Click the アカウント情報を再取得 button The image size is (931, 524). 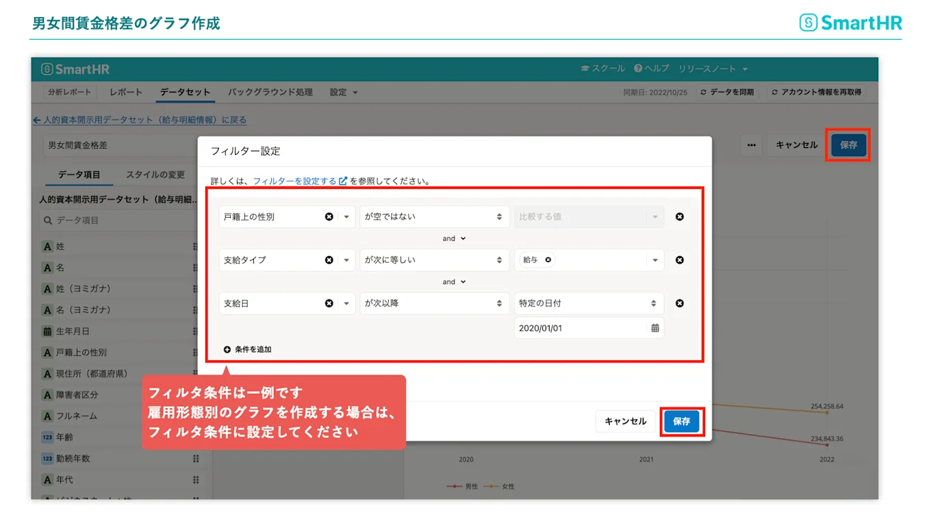815,92
